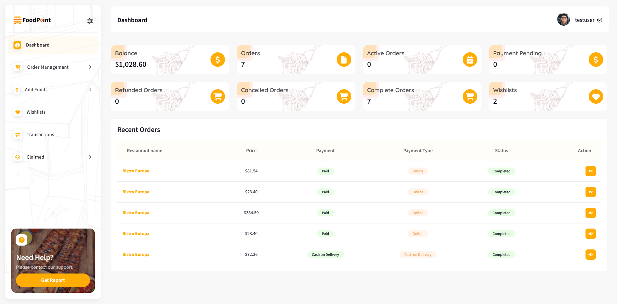The image size is (617, 304).
Task: Click the Order Management cart icon
Action: [18, 67]
